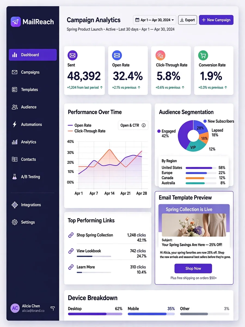Click the Campaigns envelope icon in sidebar

point(15,72)
